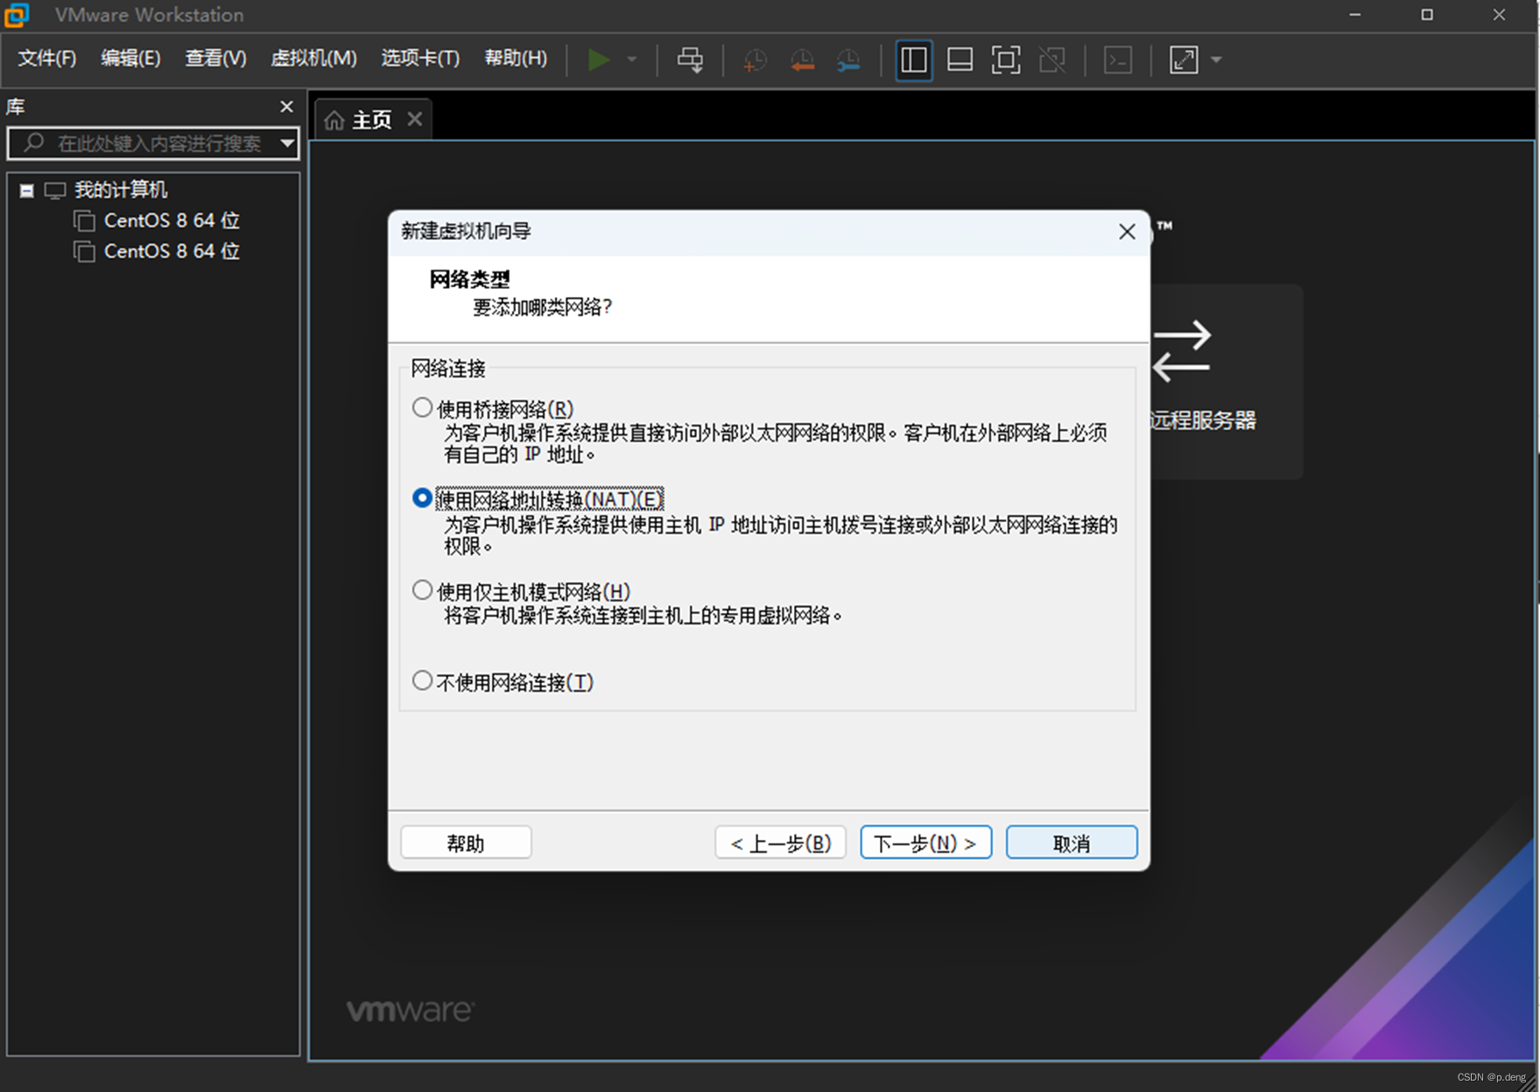Select the second CentOS 8 64 位 VM
Image resolution: width=1540 pixels, height=1092 pixels.
click(172, 251)
